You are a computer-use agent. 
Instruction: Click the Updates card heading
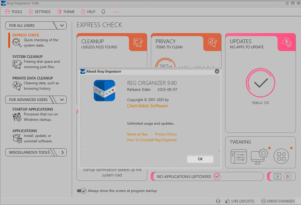click(240, 41)
